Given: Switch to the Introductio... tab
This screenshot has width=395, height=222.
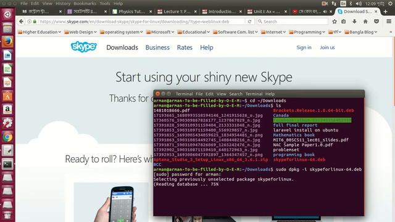Looking at the screenshot, I should (x=222, y=12).
